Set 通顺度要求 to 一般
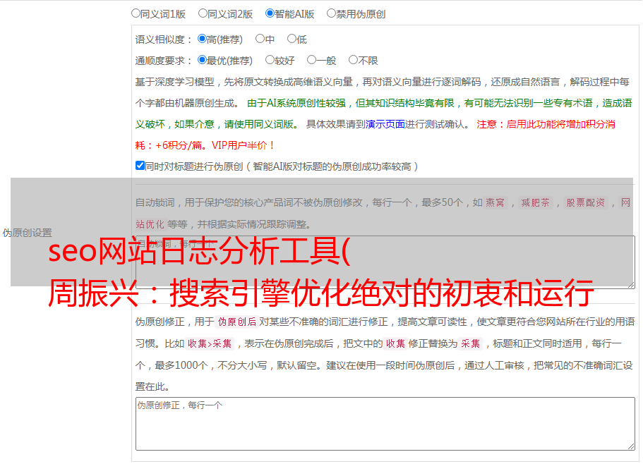This screenshot has height=464, width=643. coord(312,60)
